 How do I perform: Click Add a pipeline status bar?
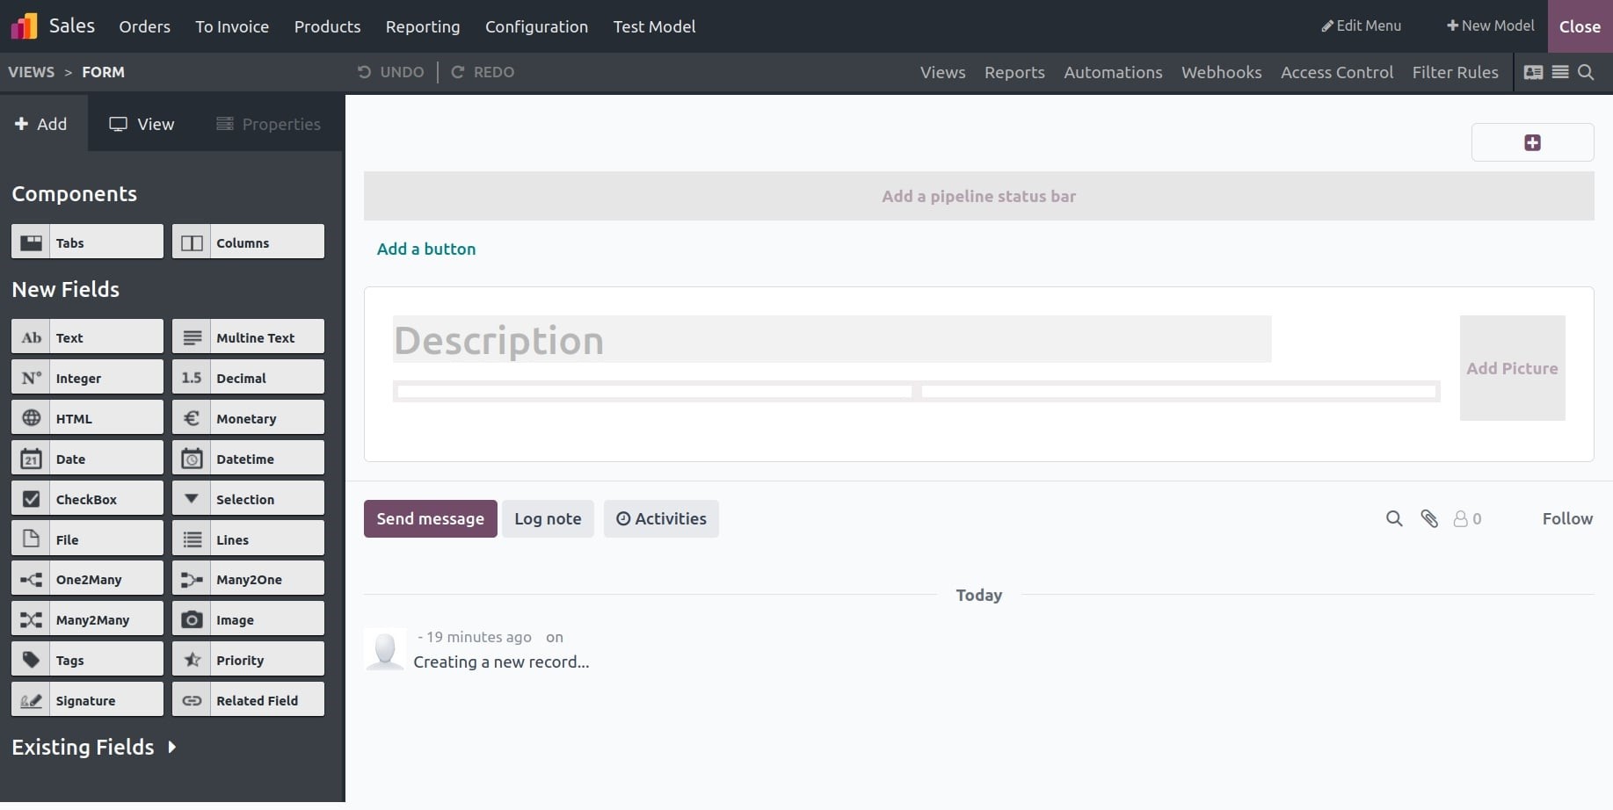click(978, 196)
